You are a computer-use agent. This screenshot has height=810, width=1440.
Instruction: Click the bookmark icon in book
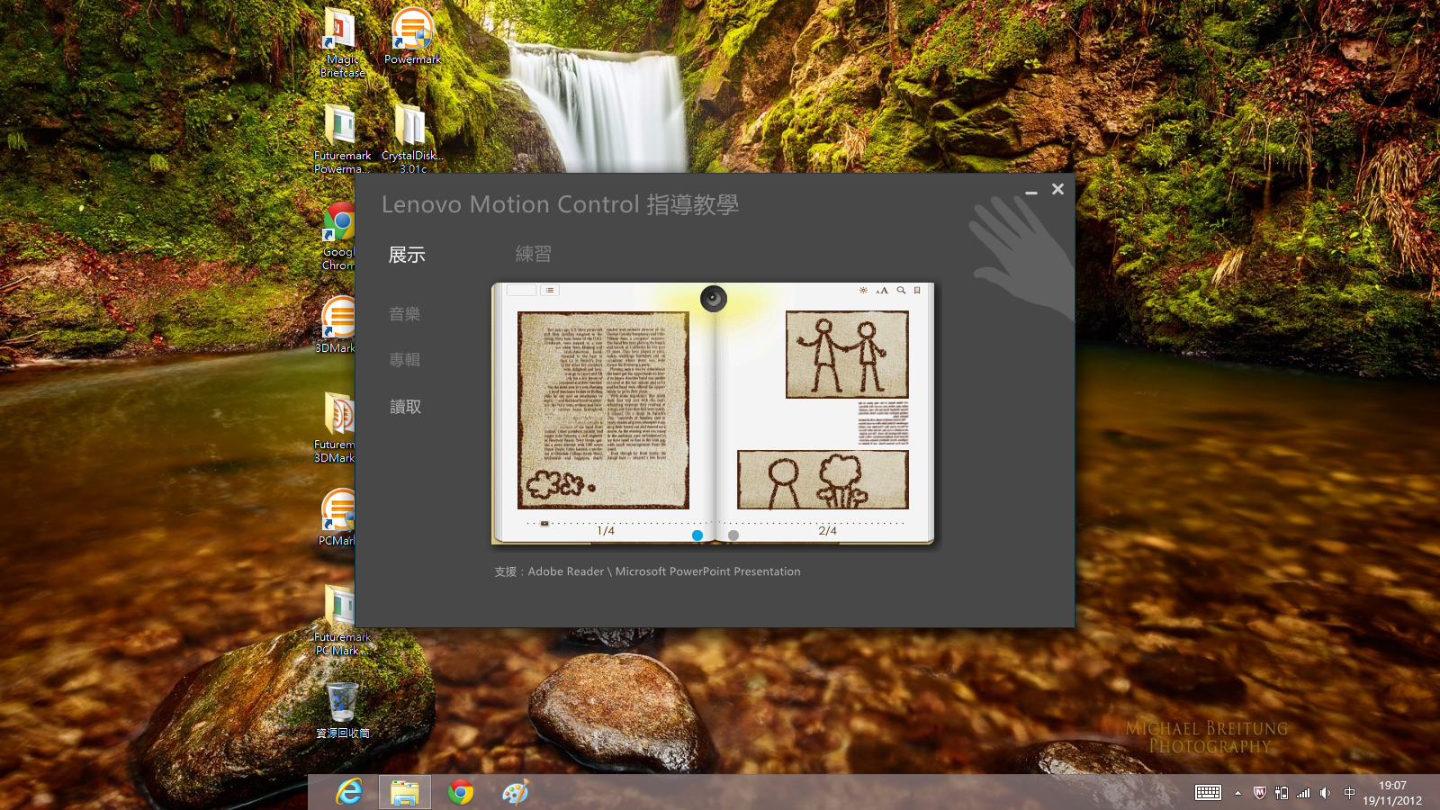917,290
